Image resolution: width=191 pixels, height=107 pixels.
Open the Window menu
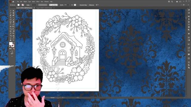[47, 1]
